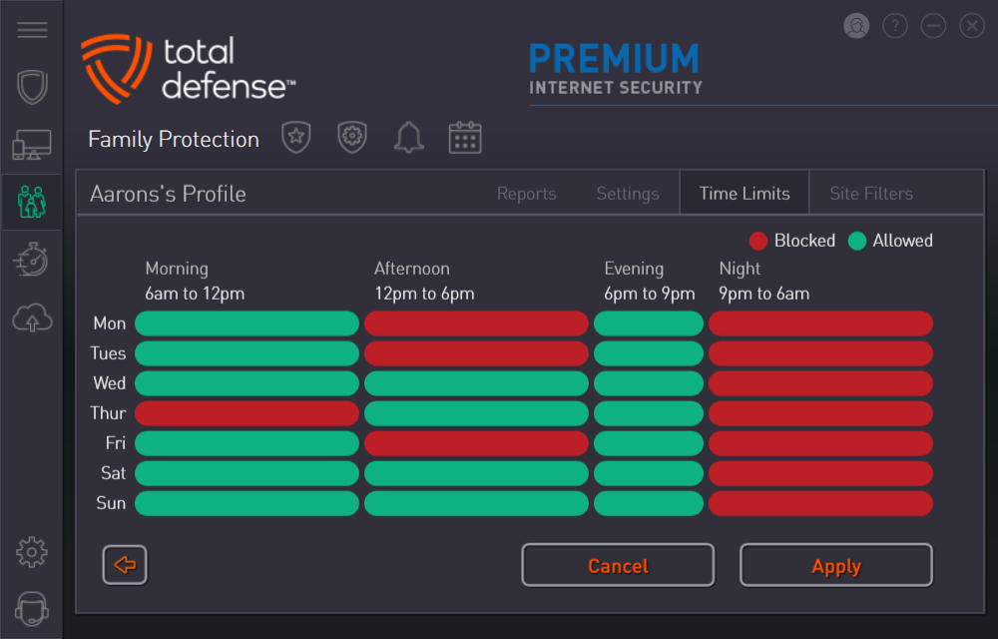Image resolution: width=998 pixels, height=639 pixels.
Task: Switch to the Reports tab
Action: coord(526,193)
